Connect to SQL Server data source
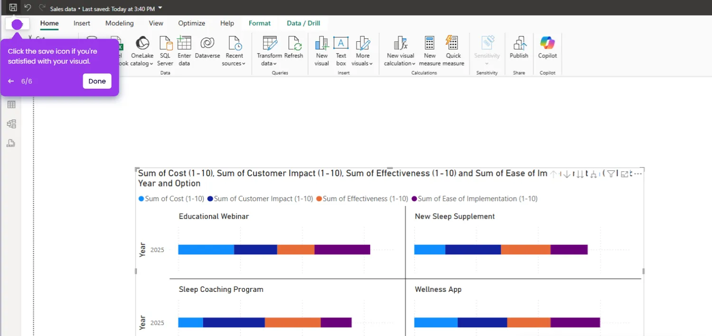The height and width of the screenshot is (336, 712). (x=165, y=51)
